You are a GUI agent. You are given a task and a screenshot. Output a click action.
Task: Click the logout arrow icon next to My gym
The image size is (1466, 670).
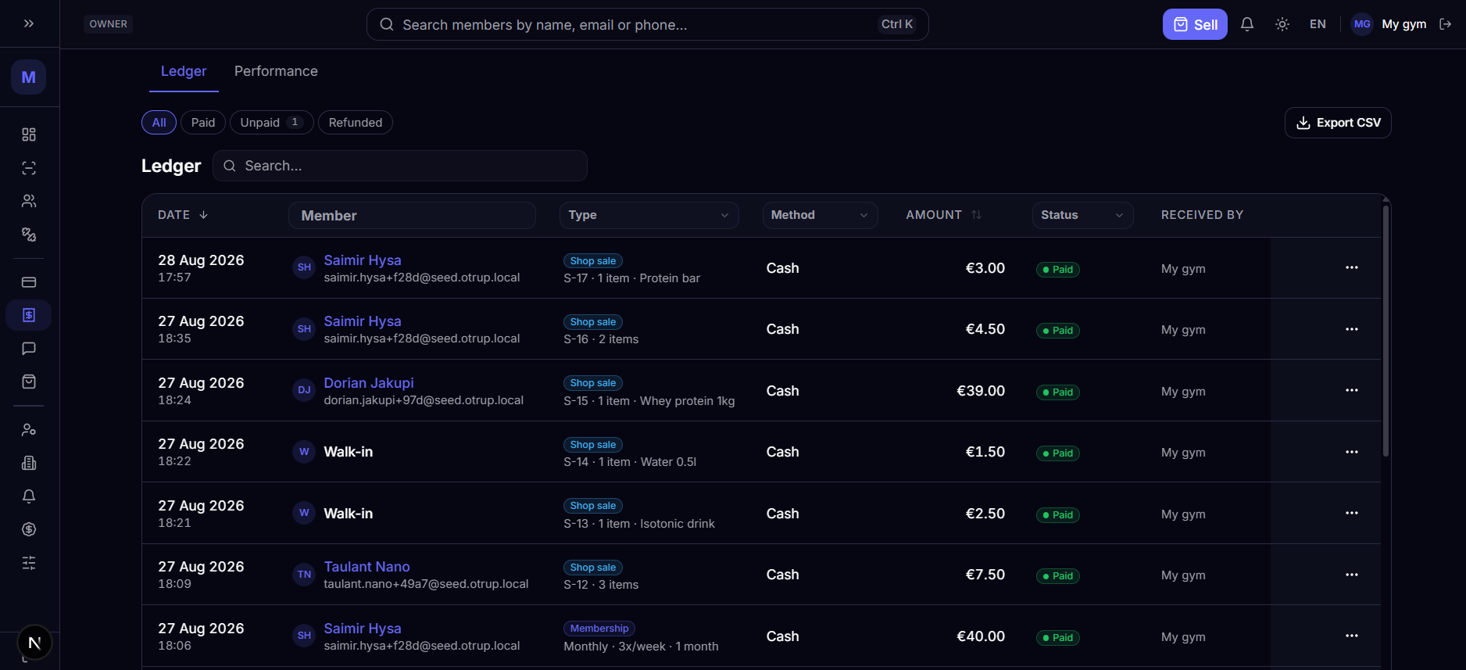pos(1446,24)
